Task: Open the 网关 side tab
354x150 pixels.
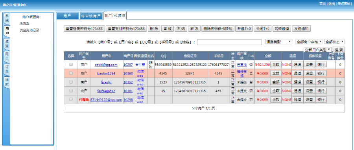Action: coord(7,57)
